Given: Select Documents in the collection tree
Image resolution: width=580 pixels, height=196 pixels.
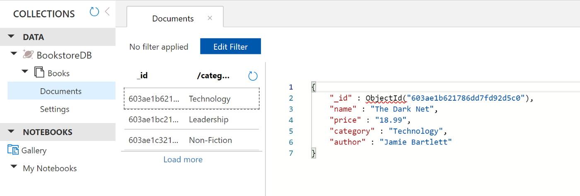Looking at the screenshot, I should (x=60, y=91).
